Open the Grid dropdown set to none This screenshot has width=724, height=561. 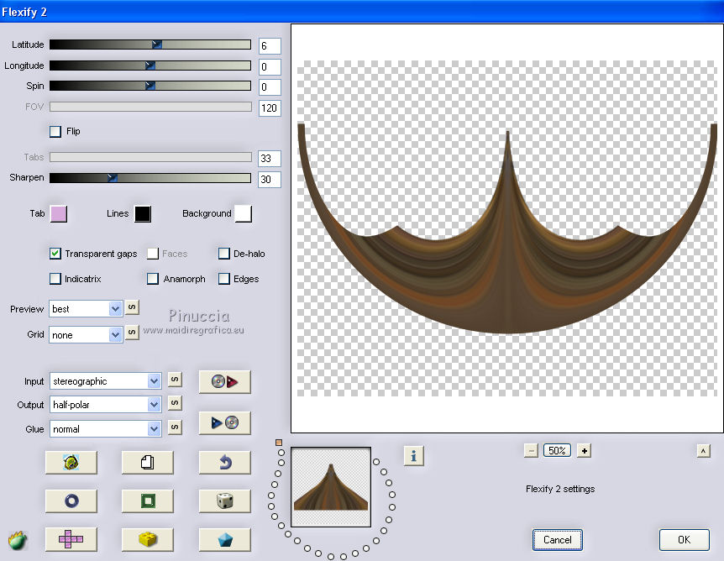click(x=86, y=334)
